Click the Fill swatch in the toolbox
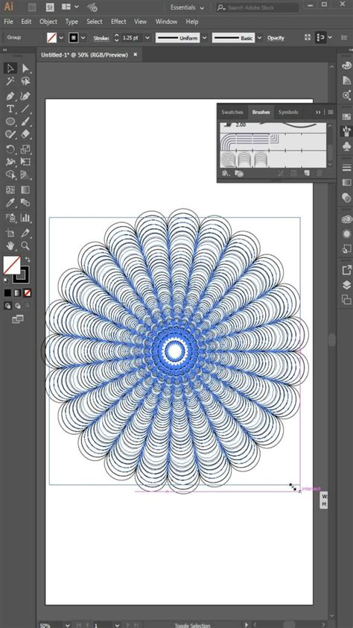The width and height of the screenshot is (353, 628). [x=12, y=265]
